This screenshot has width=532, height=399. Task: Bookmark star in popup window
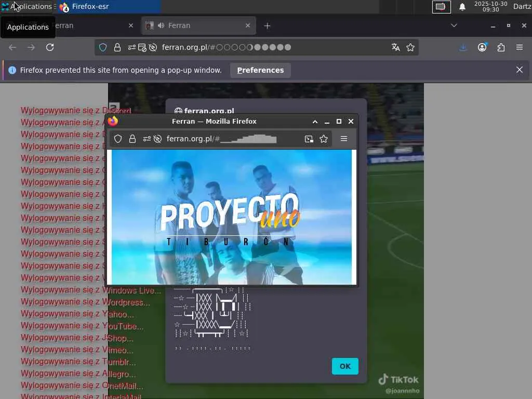tap(324, 139)
